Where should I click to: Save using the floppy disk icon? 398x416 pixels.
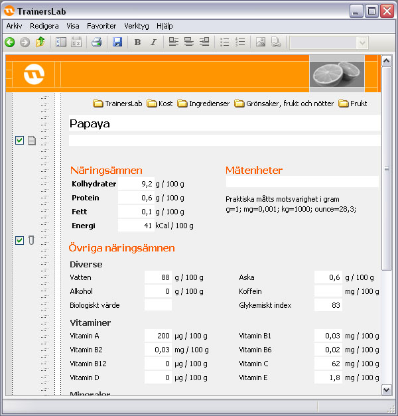pyautogui.click(x=117, y=42)
